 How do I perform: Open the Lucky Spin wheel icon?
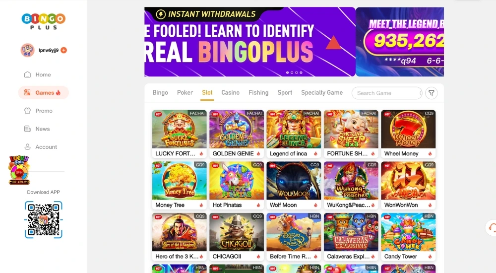click(19, 170)
